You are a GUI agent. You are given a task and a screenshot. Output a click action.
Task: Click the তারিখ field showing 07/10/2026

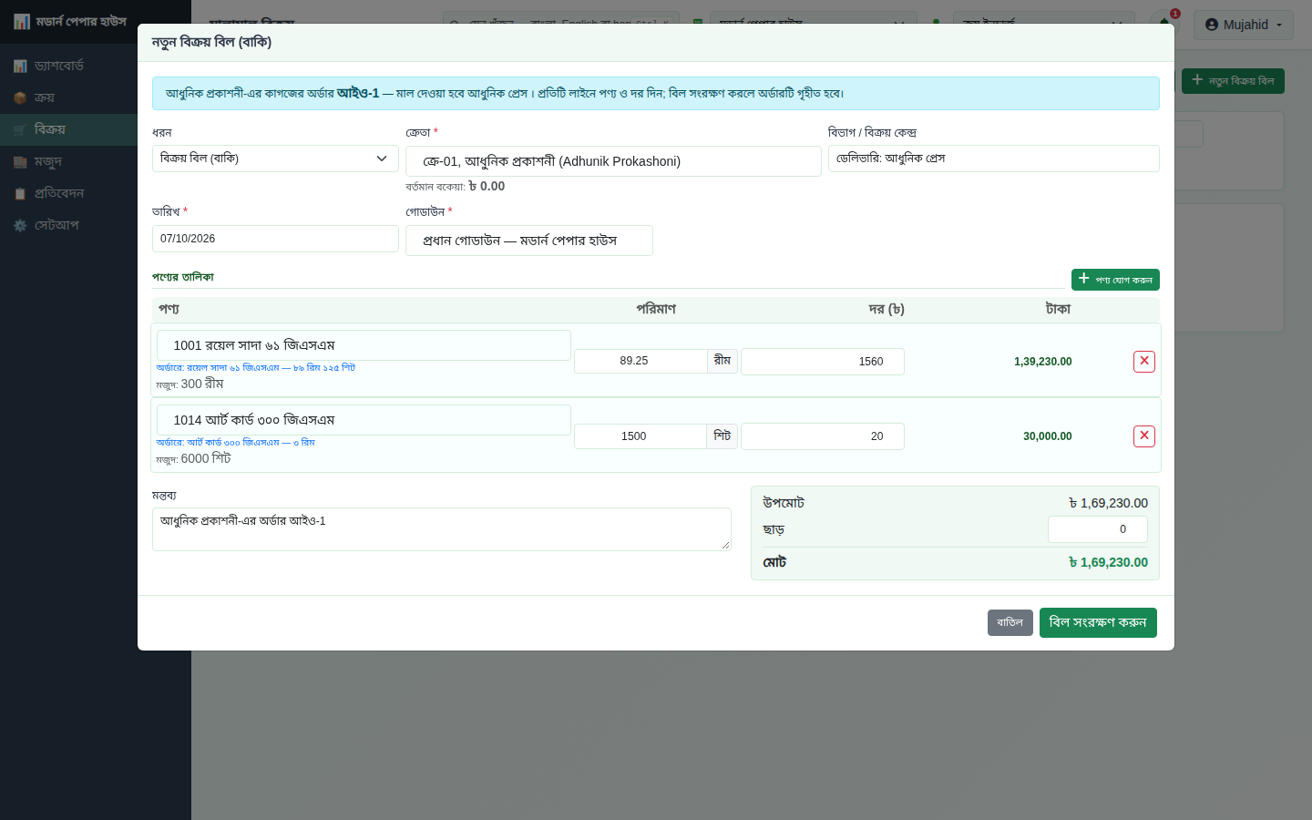click(x=275, y=239)
